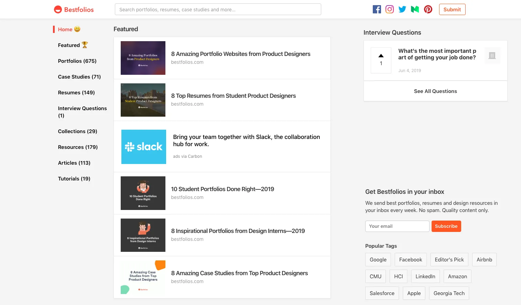The height and width of the screenshot is (305, 521).
Task: Select the Georgia Tech tag
Action: tap(449, 293)
